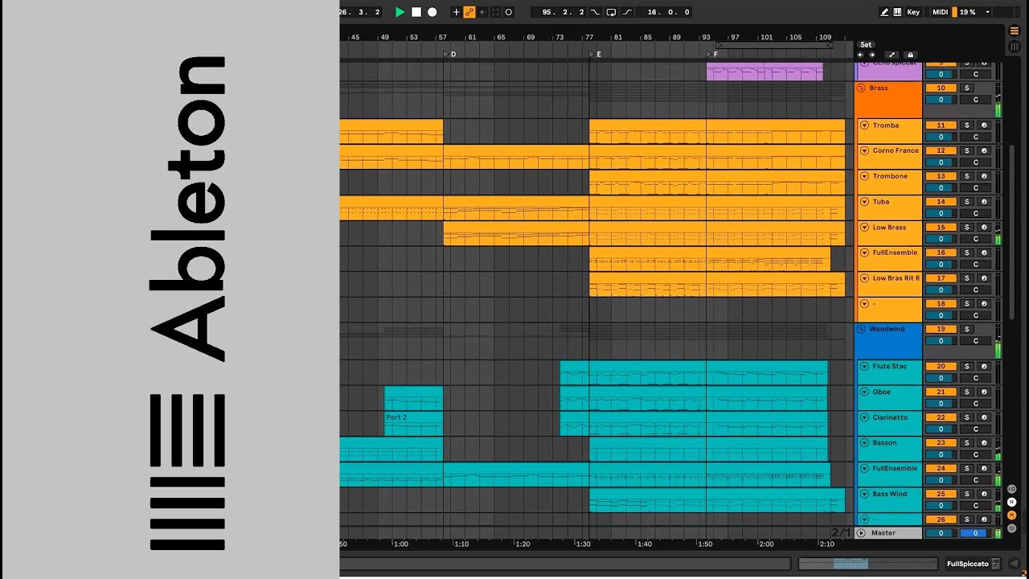Unfold the Trombone track

click(x=864, y=176)
